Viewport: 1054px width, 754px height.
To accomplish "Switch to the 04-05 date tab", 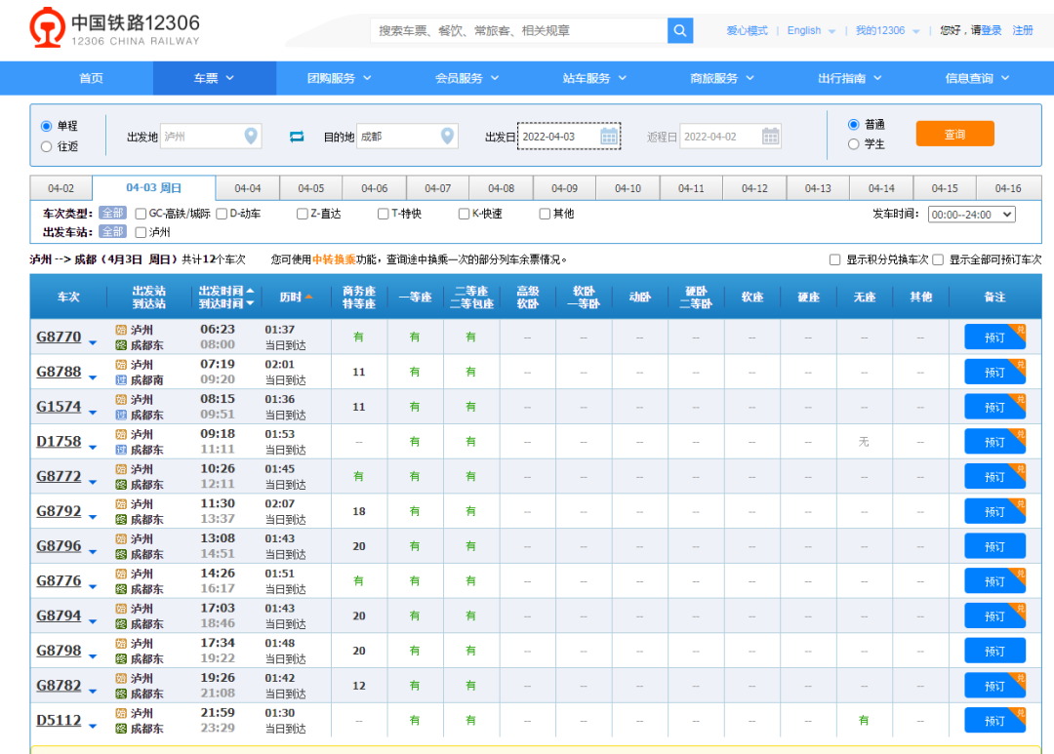I will tap(311, 188).
